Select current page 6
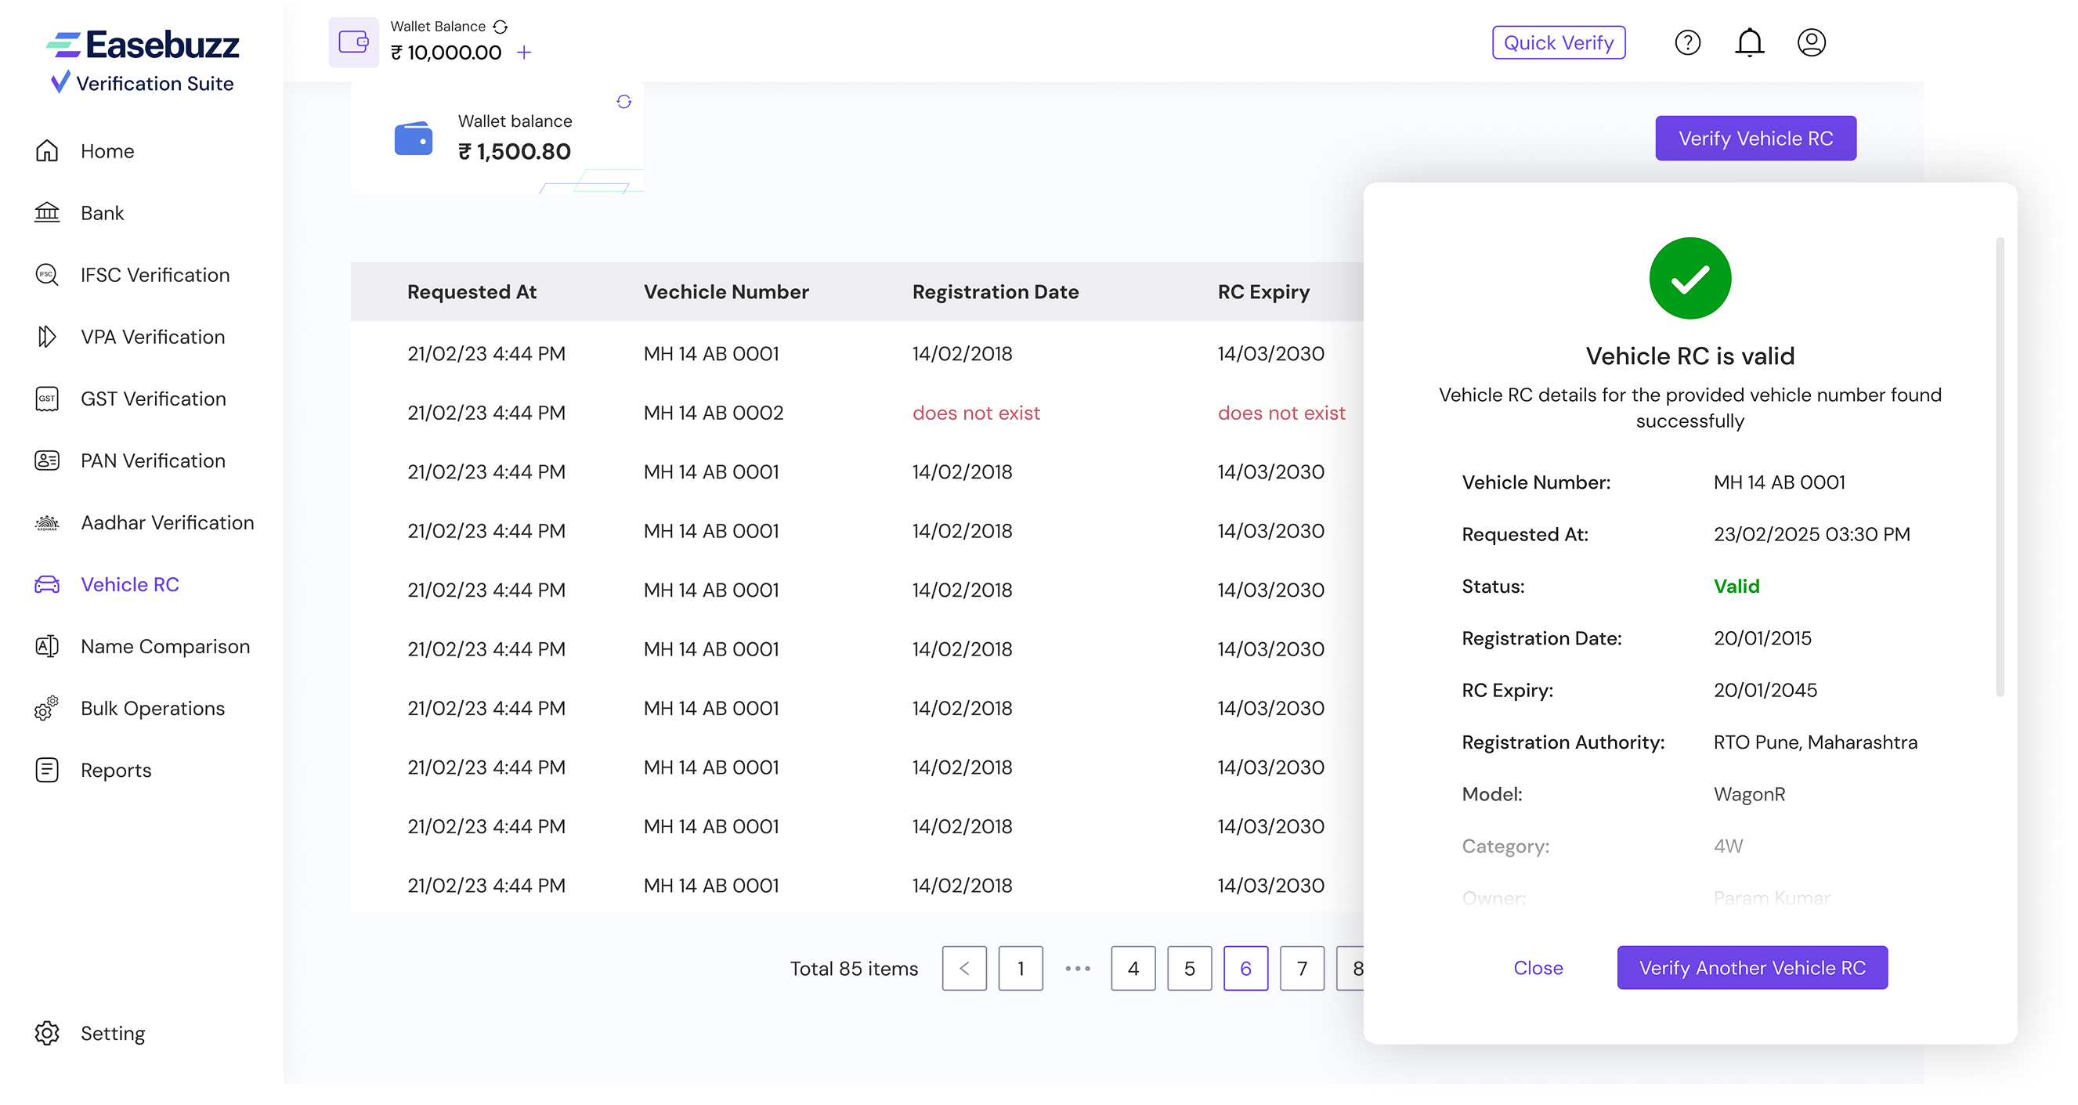Screen dimensions: 2078x1105 point(1245,968)
